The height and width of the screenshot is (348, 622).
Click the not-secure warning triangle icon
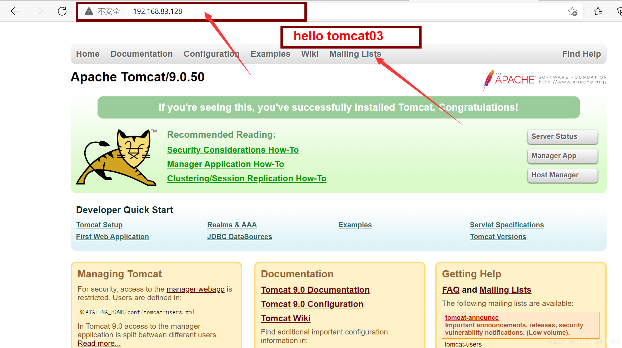click(x=89, y=11)
